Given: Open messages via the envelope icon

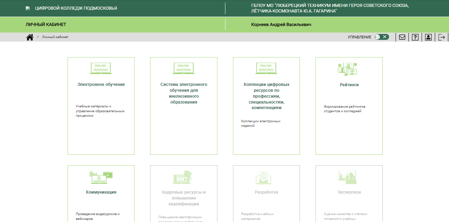Looking at the screenshot, I should pyautogui.click(x=402, y=37).
